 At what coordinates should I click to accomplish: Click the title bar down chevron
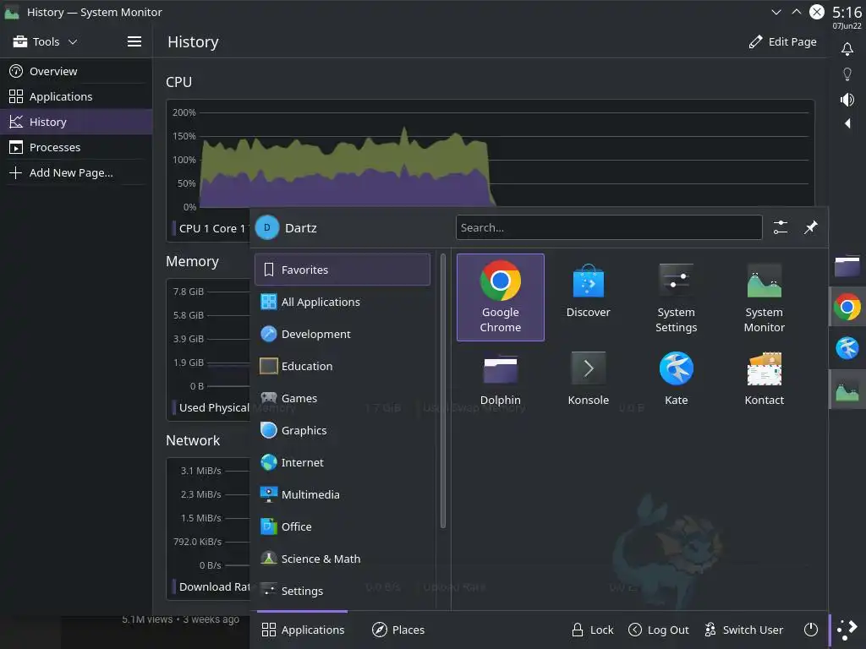pos(776,12)
